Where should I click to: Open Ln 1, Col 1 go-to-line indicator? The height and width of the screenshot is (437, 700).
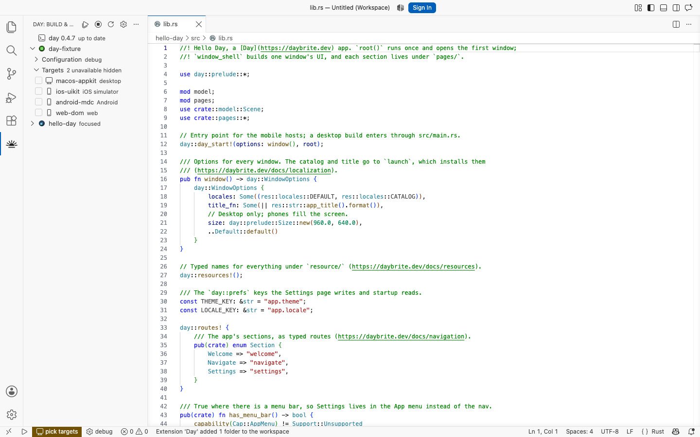pyautogui.click(x=543, y=431)
